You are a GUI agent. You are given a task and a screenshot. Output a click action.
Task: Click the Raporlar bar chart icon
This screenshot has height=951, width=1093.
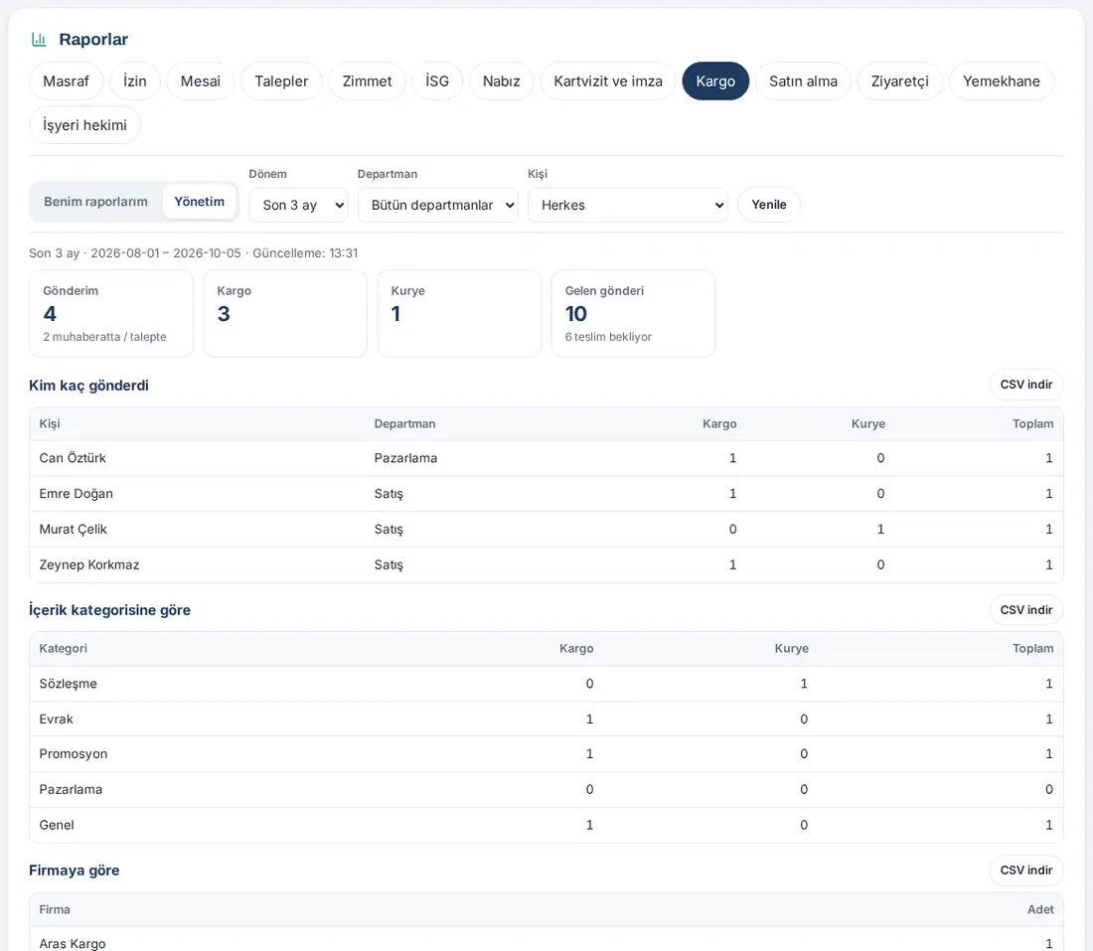click(x=39, y=40)
